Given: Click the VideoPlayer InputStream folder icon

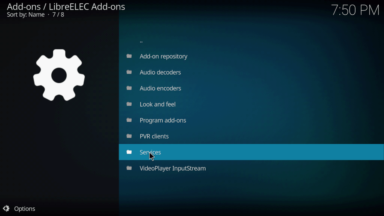Looking at the screenshot, I should pyautogui.click(x=129, y=168).
